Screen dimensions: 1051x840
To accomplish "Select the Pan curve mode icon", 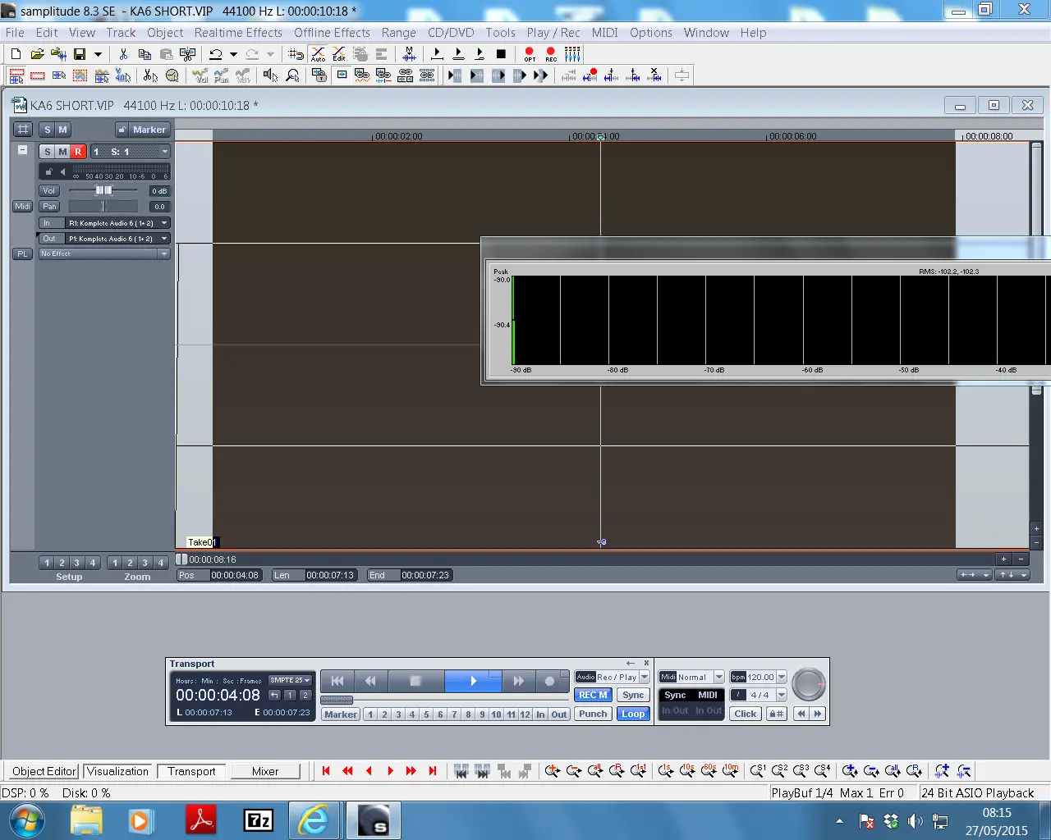I will (x=222, y=75).
